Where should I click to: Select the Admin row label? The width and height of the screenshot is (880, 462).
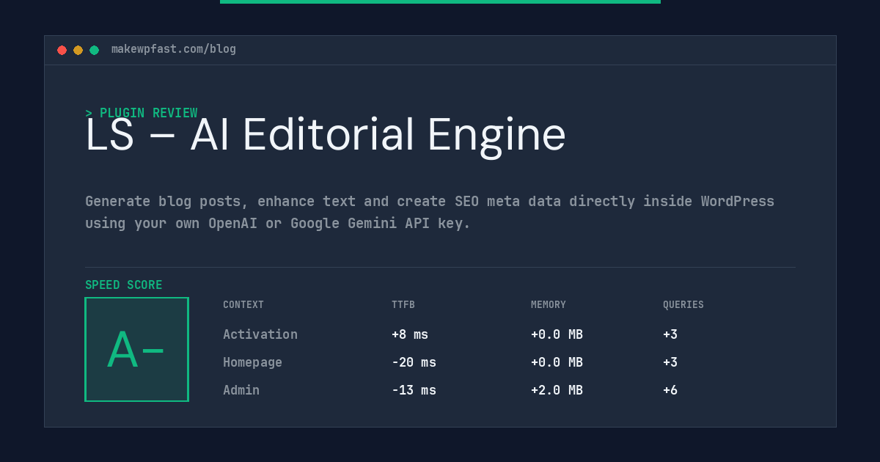[x=241, y=390]
